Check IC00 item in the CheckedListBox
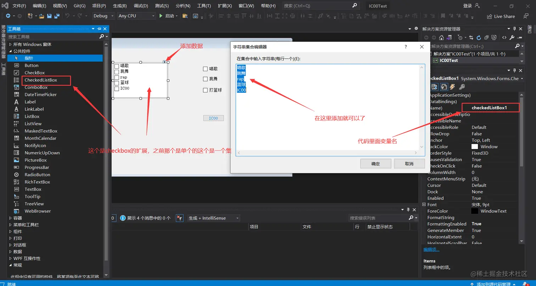The height and width of the screenshot is (286, 536). (117, 88)
